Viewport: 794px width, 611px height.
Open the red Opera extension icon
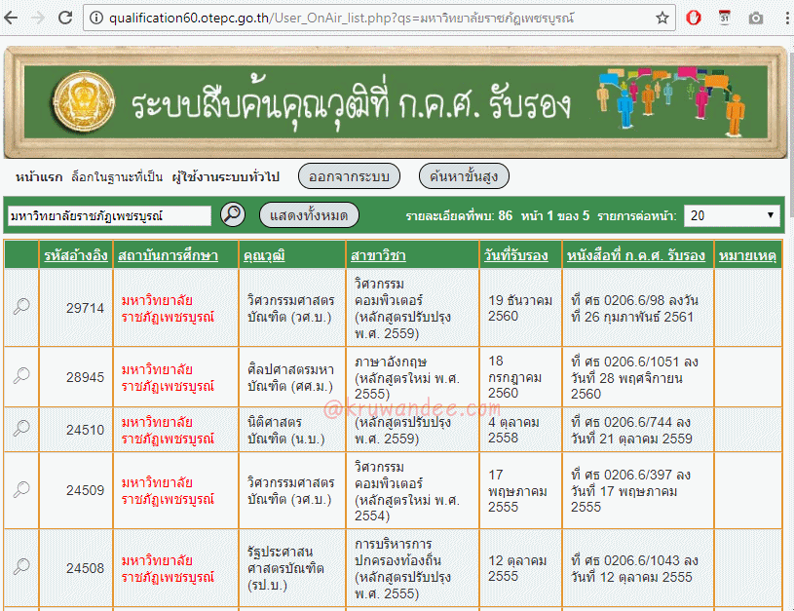[694, 18]
